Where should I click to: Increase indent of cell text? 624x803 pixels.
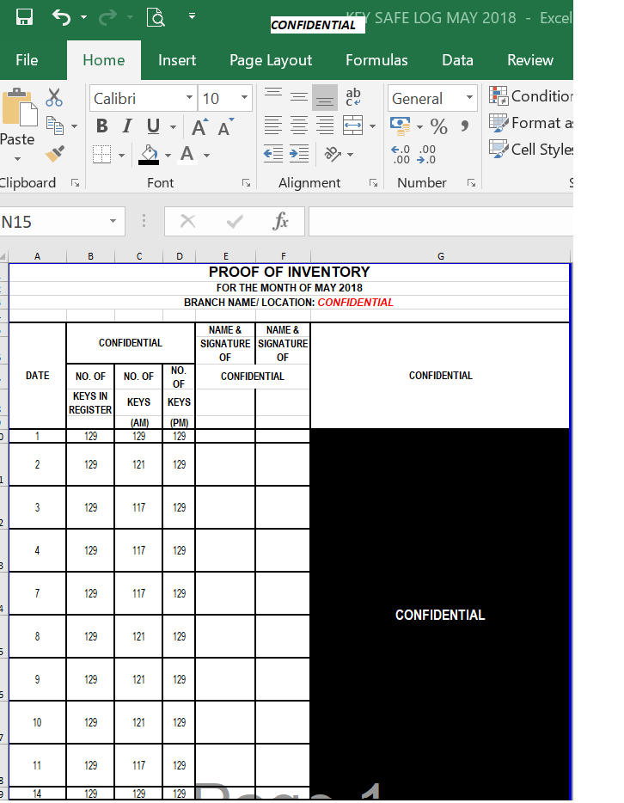(x=299, y=154)
